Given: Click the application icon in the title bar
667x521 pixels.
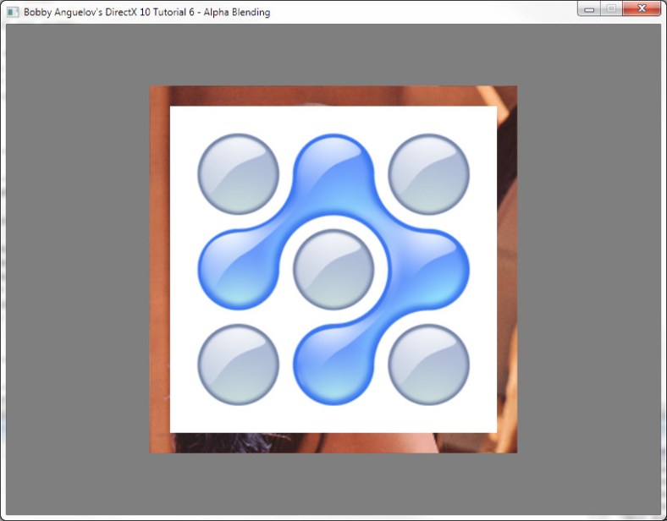Looking at the screenshot, I should [13, 12].
